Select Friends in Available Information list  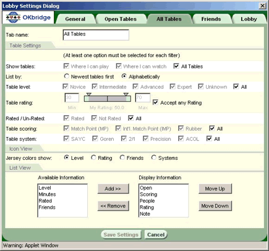pyautogui.click(x=47, y=207)
